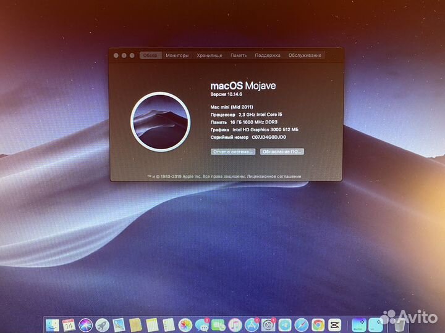Click processor value 2,3 GHz Intel Core i5

point(260,115)
